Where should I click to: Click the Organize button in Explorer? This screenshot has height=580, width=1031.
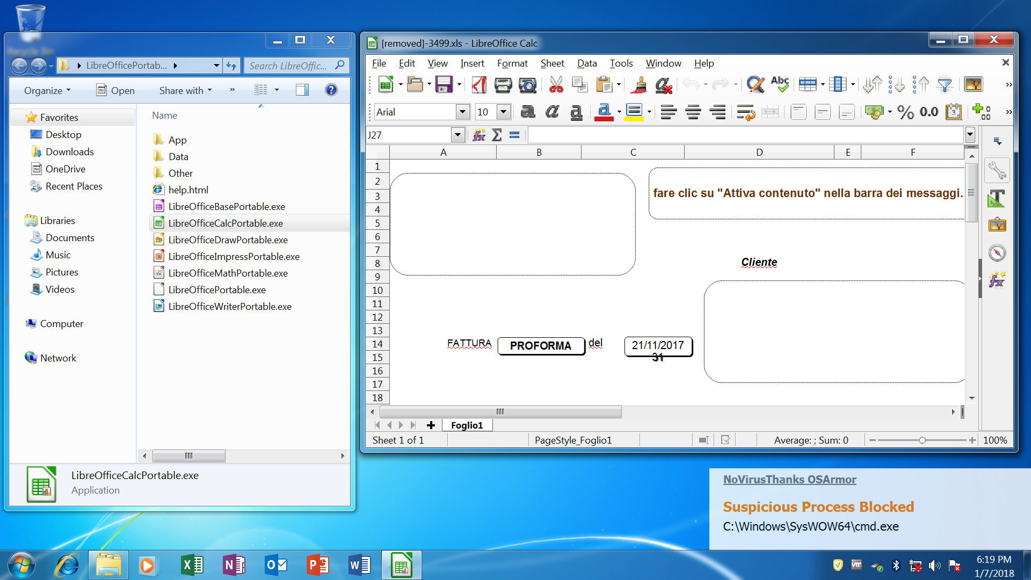(47, 90)
